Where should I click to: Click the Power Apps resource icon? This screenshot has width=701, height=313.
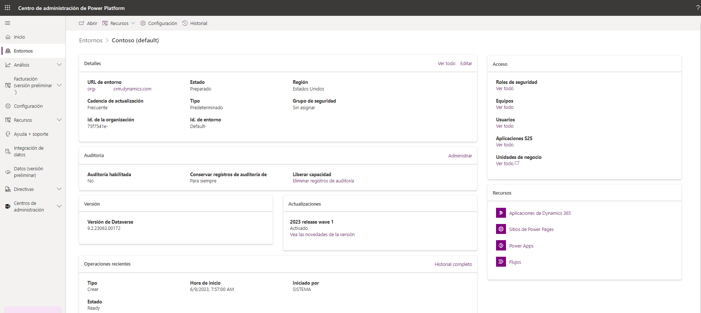tap(501, 246)
